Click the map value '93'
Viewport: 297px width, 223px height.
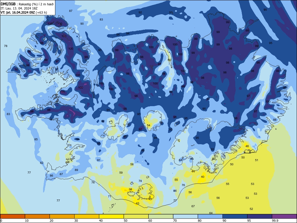click(x=171, y=130)
